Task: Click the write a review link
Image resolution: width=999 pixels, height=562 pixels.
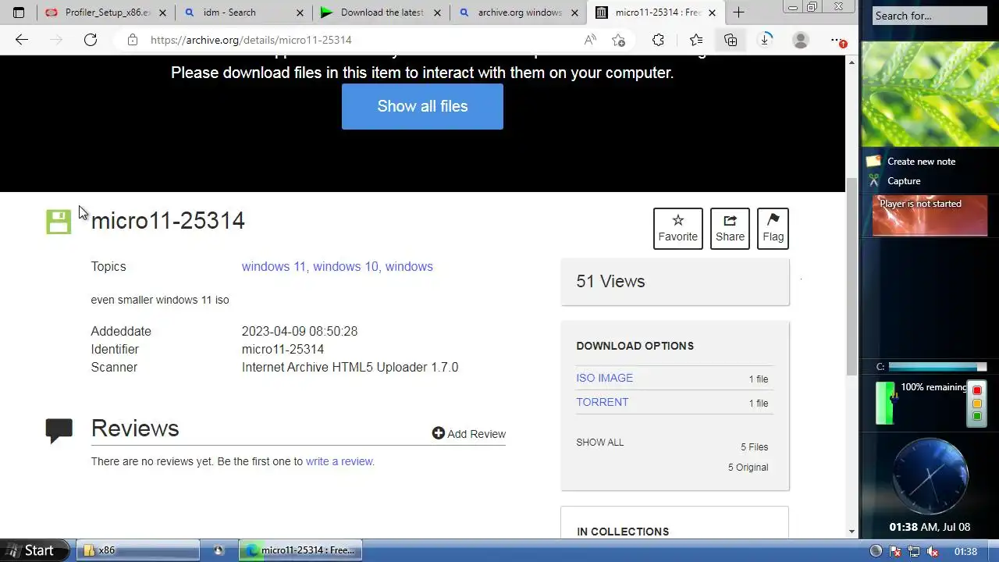Action: click(x=340, y=461)
